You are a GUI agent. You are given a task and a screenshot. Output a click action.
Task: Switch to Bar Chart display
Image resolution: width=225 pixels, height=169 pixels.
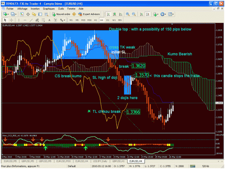[x=108, y=14]
